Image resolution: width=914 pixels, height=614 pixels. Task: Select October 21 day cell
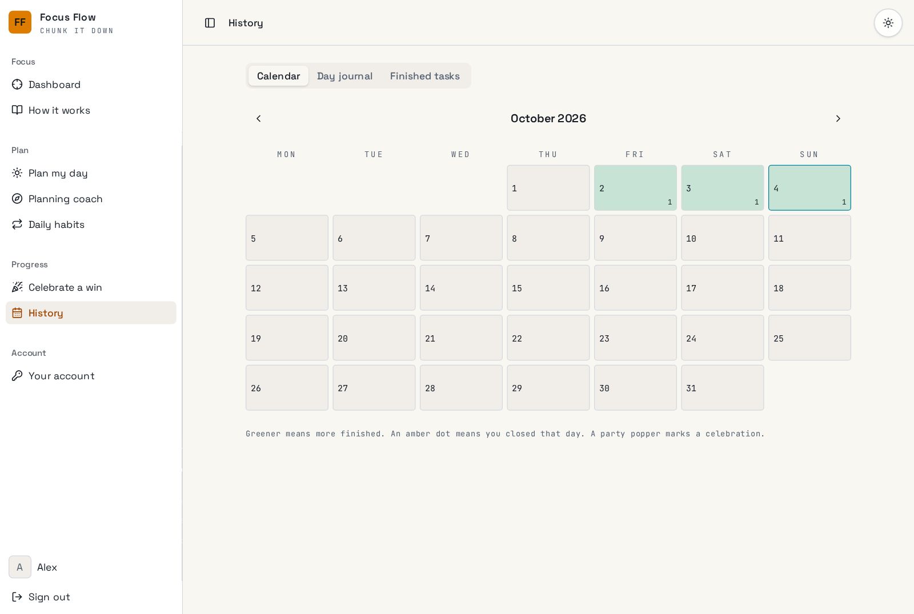[461, 338]
